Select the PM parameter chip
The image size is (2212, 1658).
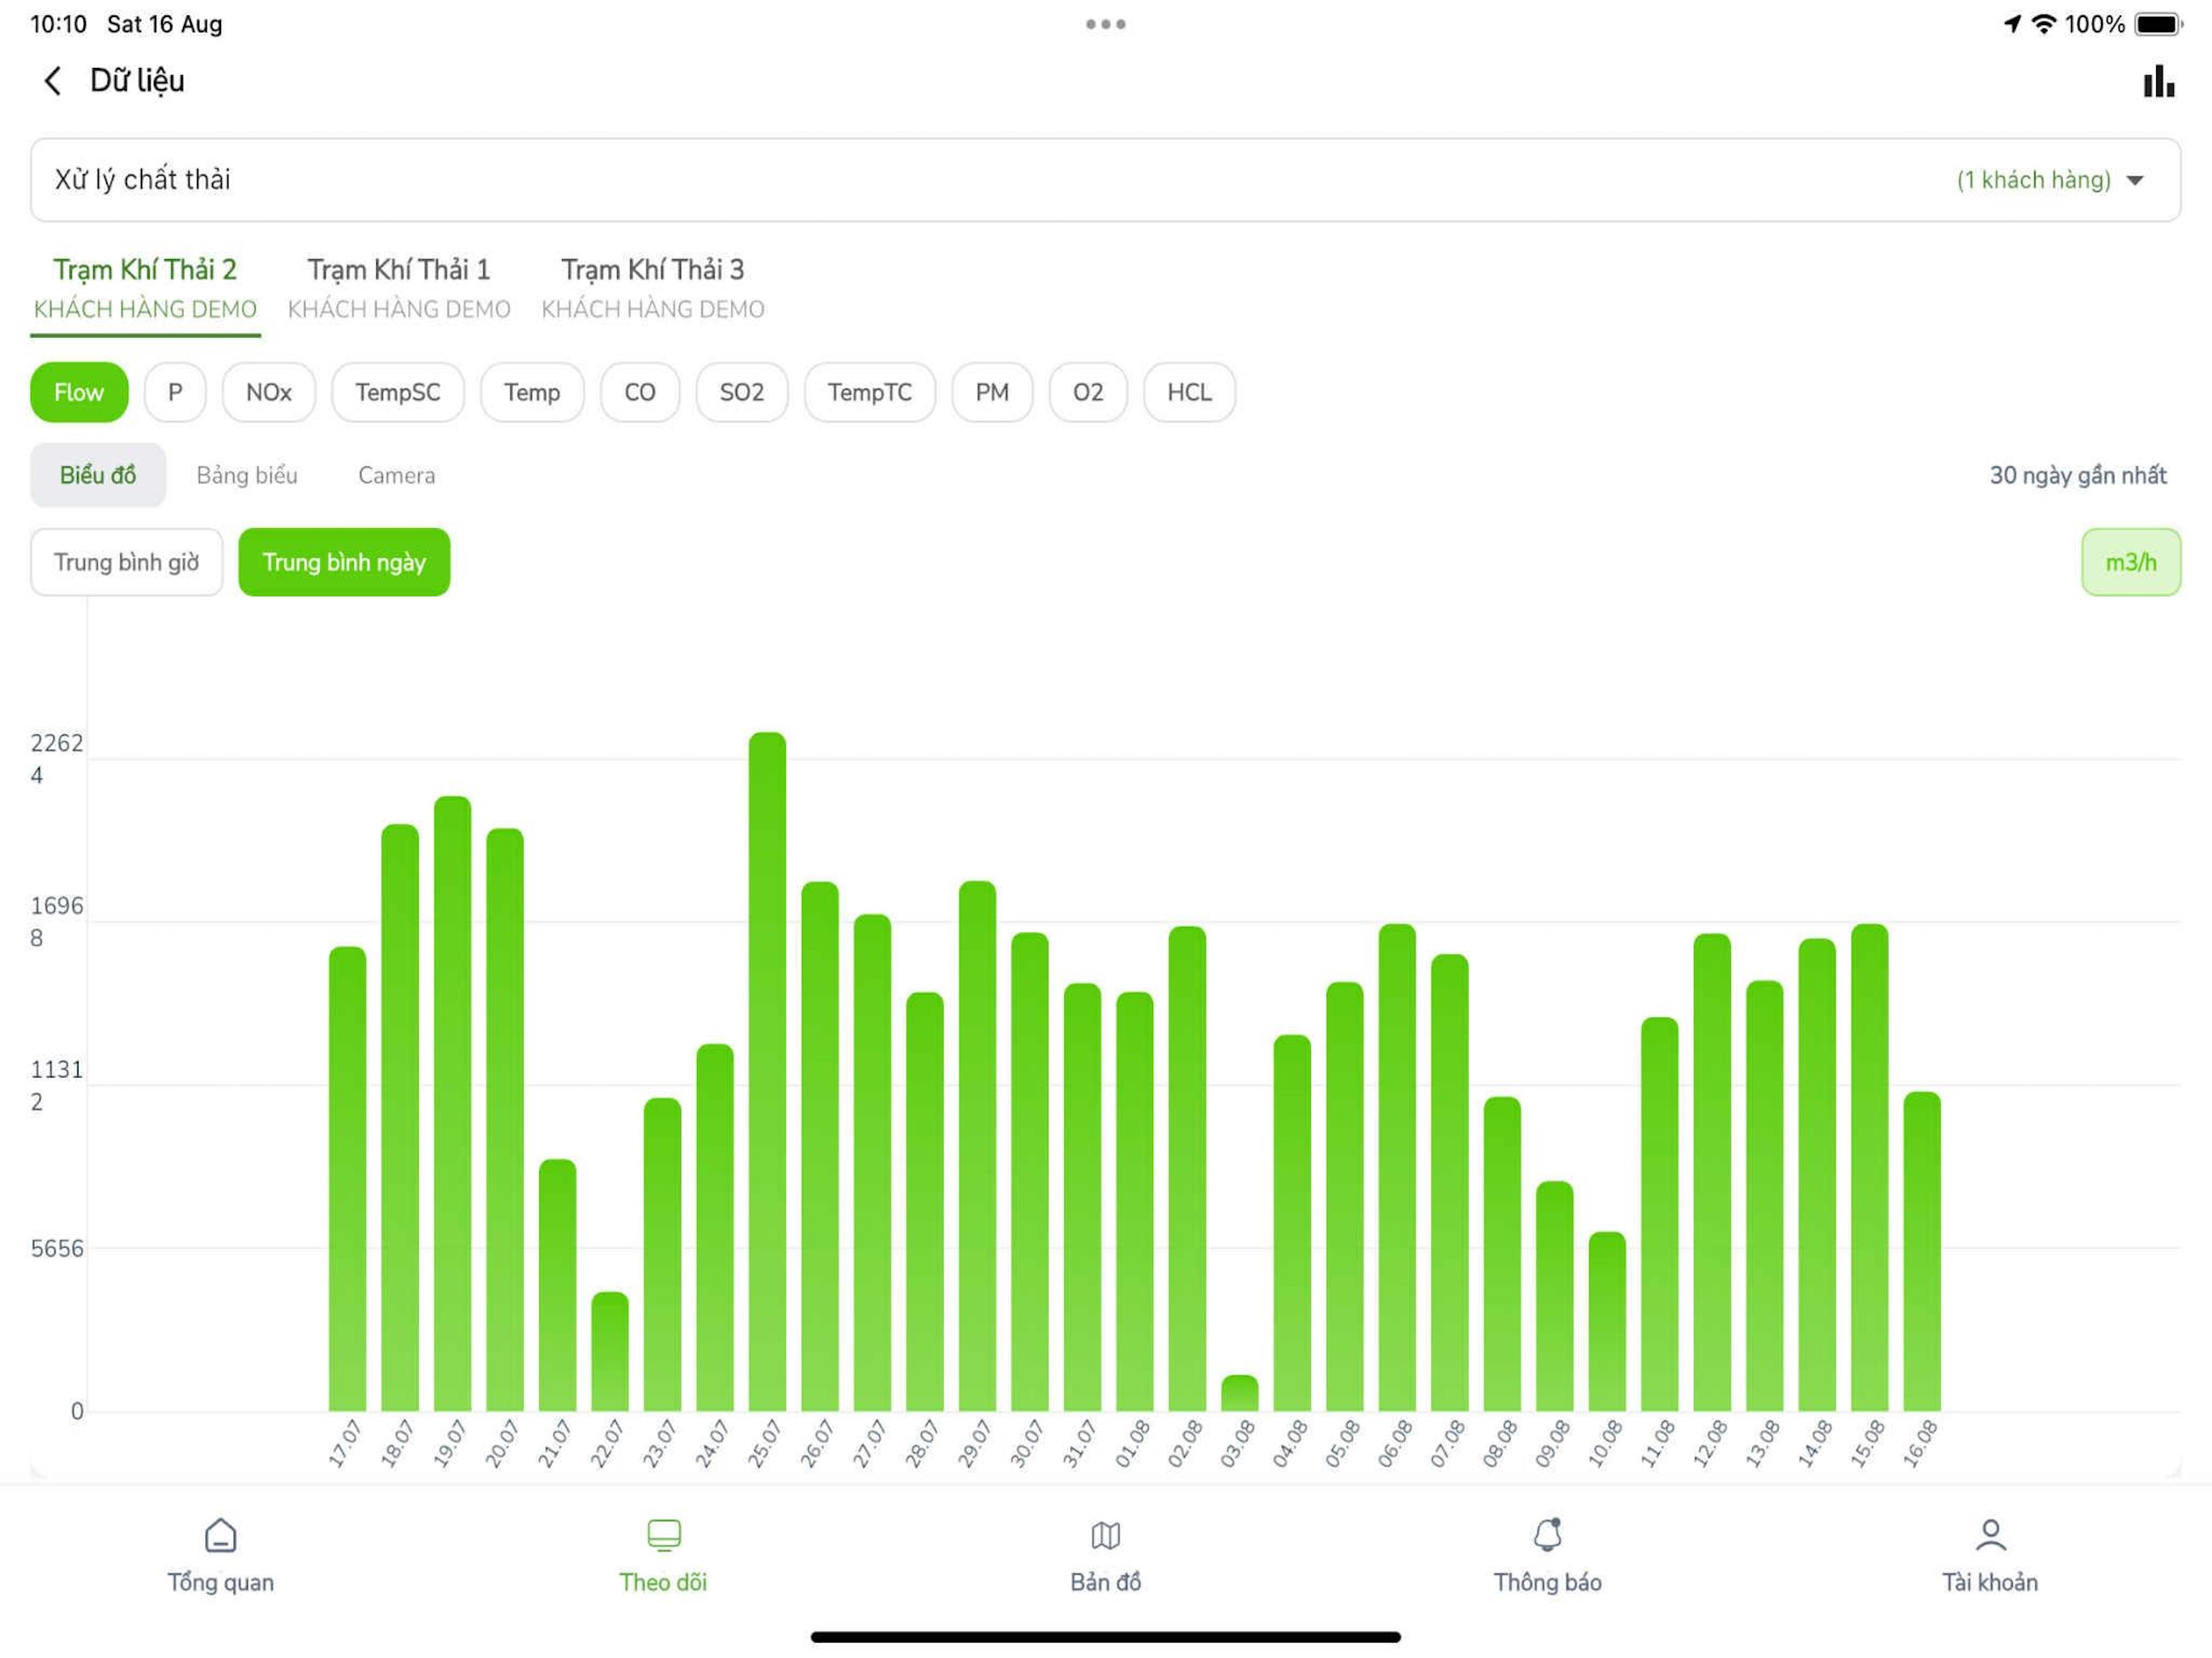pyautogui.click(x=992, y=392)
